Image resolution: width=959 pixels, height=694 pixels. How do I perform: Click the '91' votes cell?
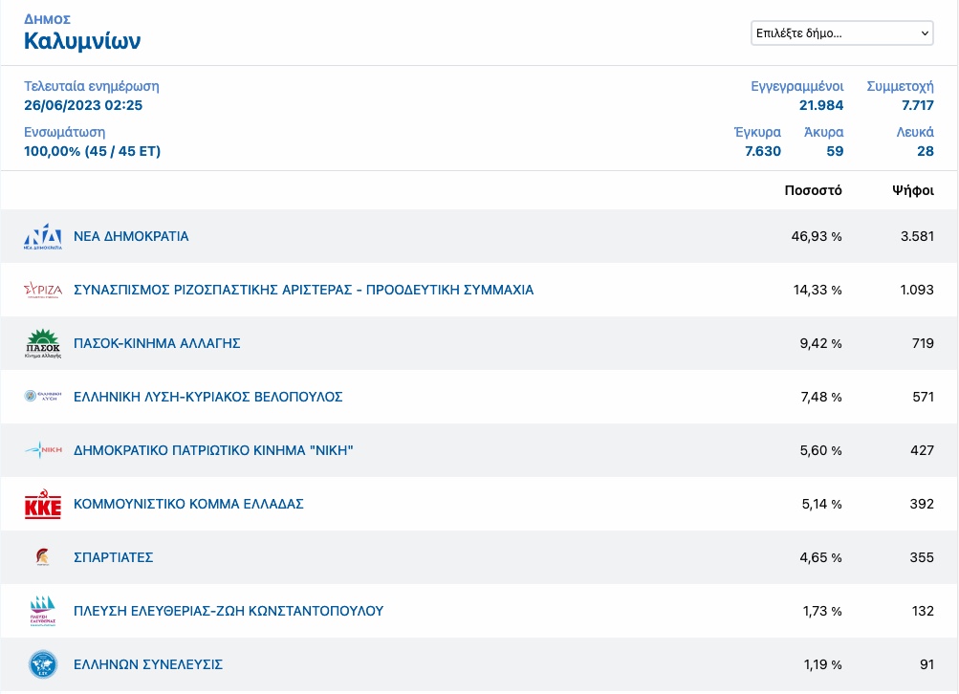pyautogui.click(x=927, y=664)
